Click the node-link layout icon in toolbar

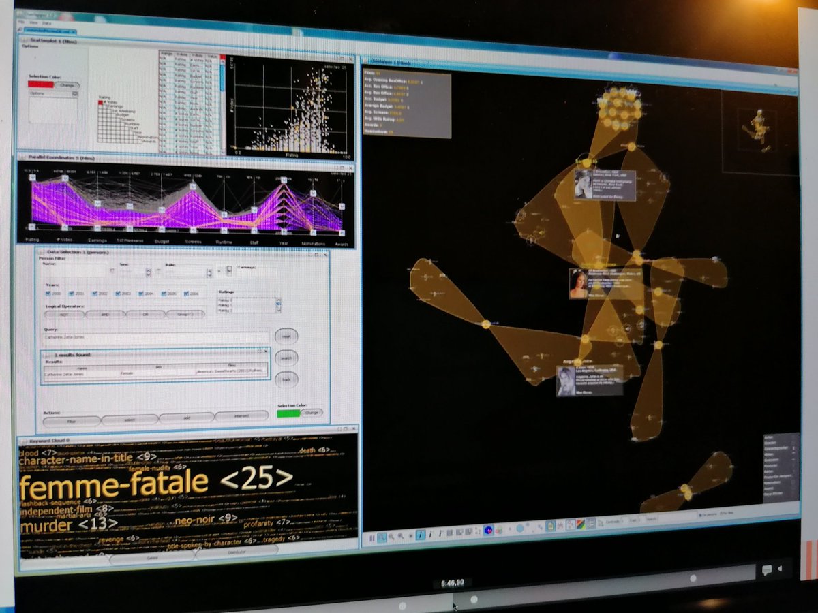tap(570, 525)
